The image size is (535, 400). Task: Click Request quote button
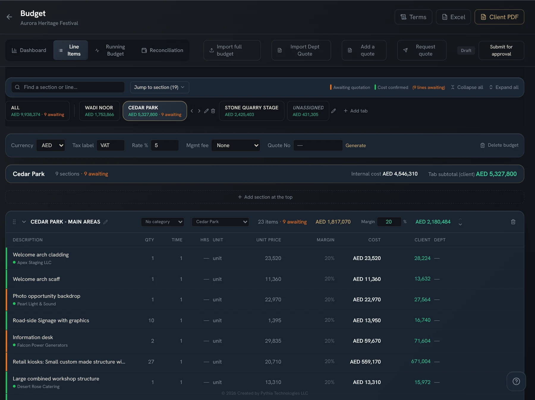(422, 50)
